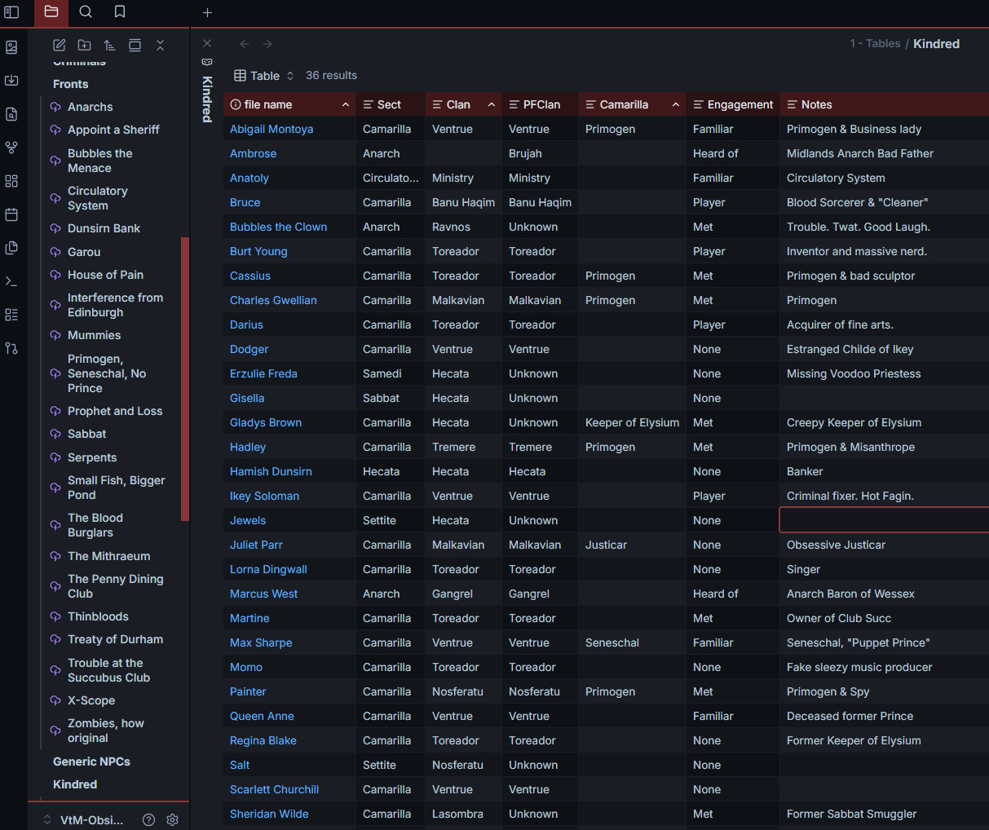This screenshot has width=989, height=830.
Task: Open a new tab with plus button
Action: point(207,12)
